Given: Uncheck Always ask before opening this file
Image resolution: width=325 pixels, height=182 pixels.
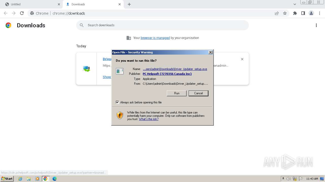Looking at the screenshot, I should [117, 102].
